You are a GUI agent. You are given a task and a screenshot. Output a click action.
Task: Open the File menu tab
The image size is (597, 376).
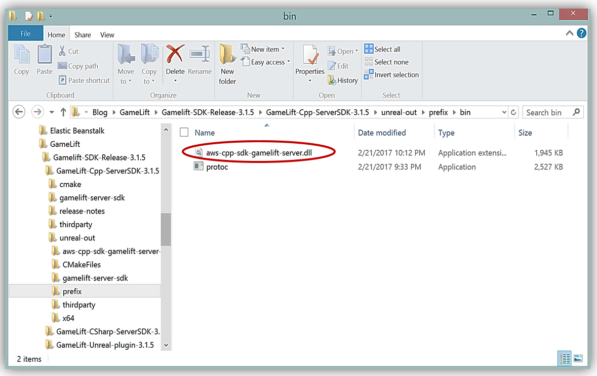tap(25, 34)
